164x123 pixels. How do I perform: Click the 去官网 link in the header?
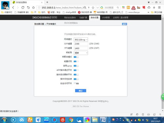point(116,17)
